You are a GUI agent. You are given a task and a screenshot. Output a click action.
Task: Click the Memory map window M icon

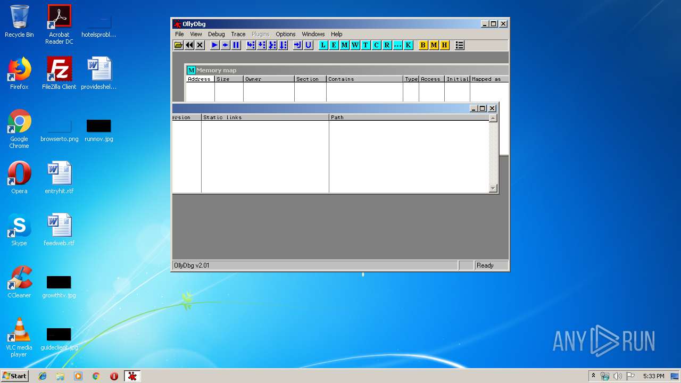pos(191,70)
